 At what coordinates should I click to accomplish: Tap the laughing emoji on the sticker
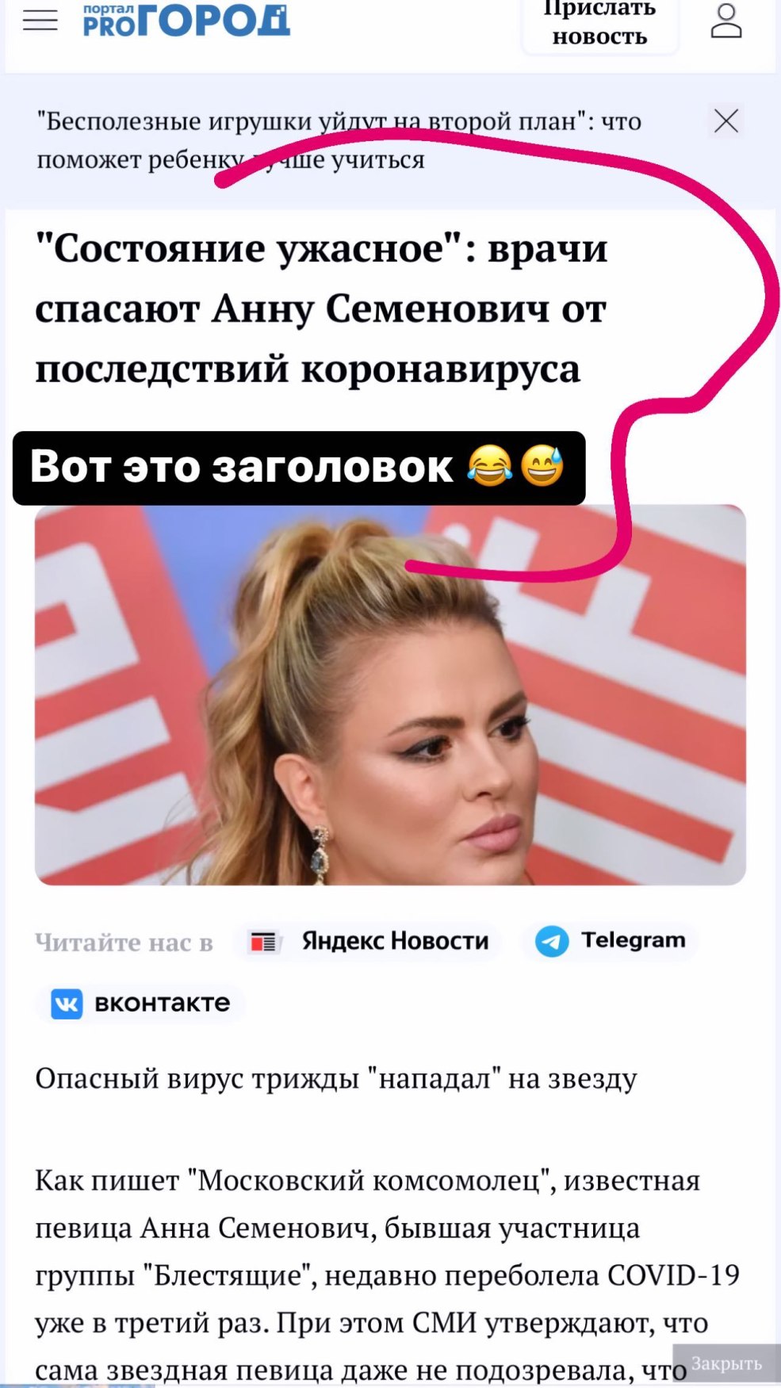pos(489,465)
